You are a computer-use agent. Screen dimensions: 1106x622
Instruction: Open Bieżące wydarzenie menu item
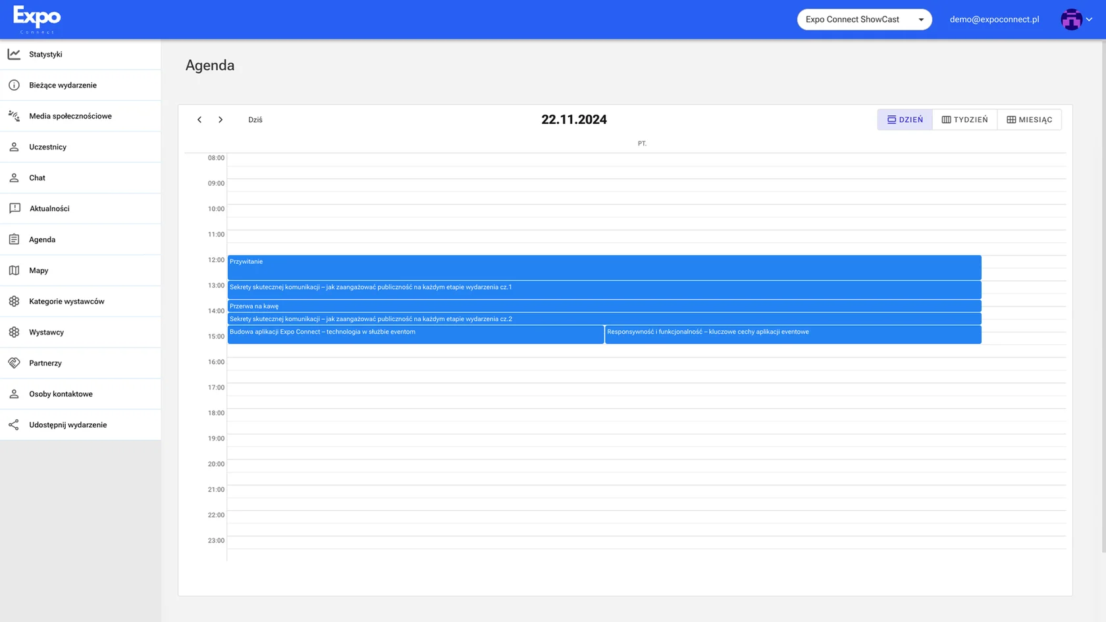(x=80, y=85)
